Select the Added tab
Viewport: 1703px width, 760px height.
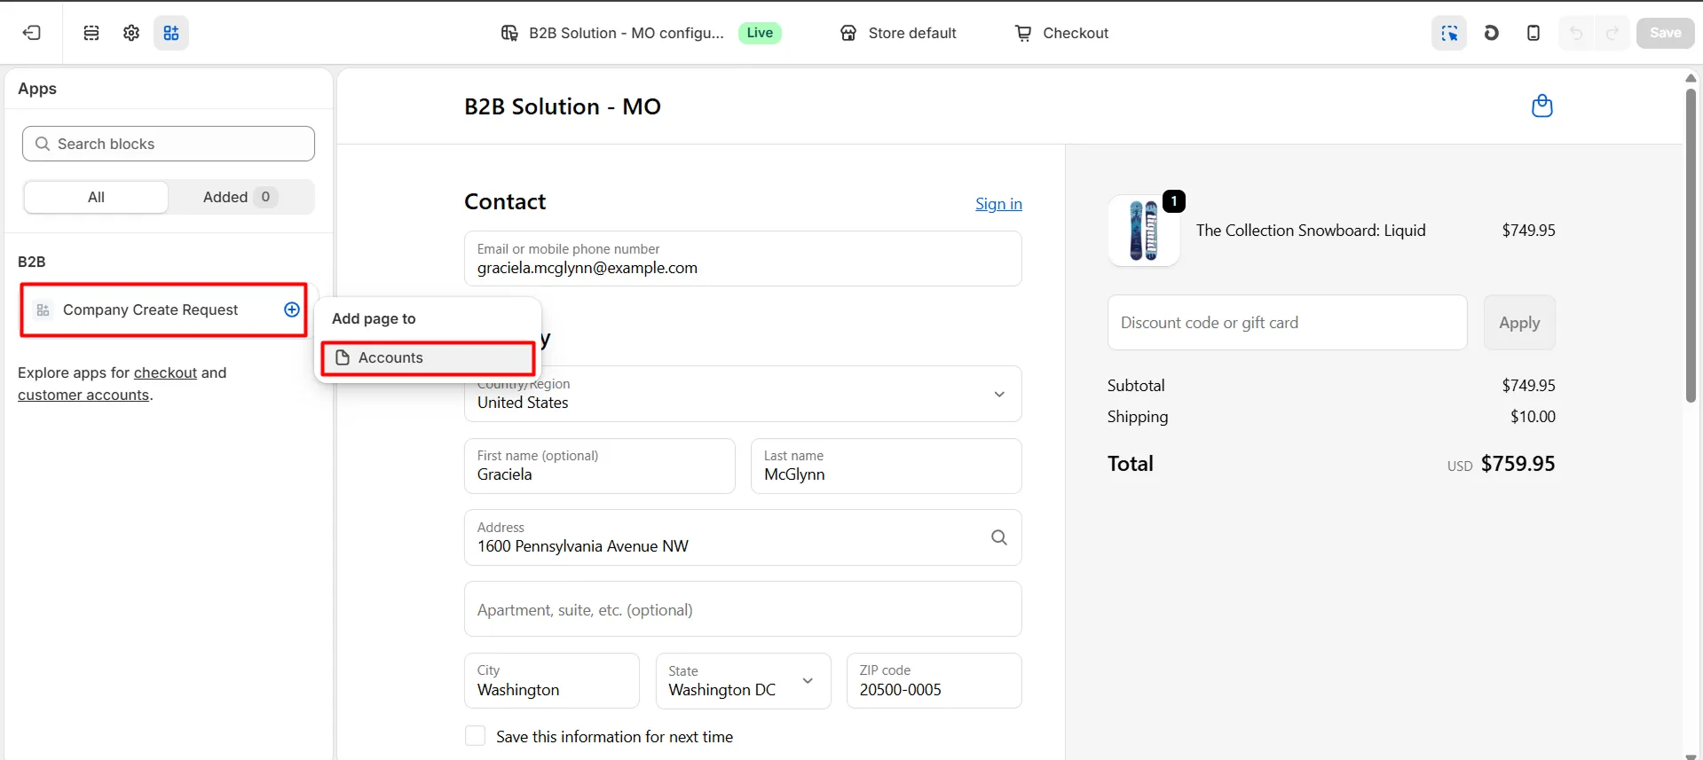pos(240,197)
